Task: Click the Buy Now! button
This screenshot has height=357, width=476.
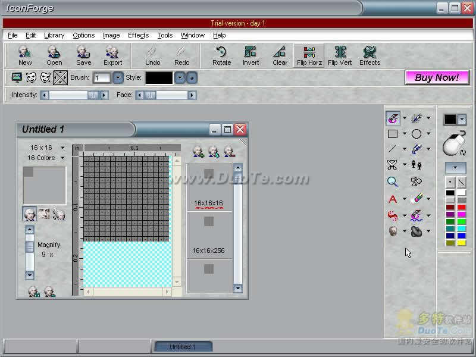Action: (x=437, y=77)
